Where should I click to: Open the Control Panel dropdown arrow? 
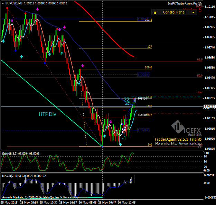point(193,12)
